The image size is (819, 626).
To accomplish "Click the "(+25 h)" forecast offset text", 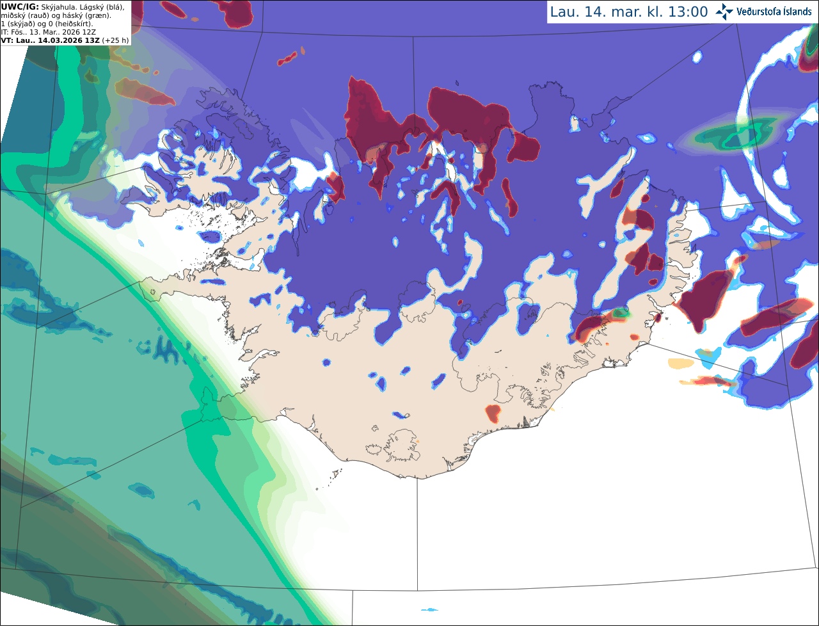I will point(115,40).
